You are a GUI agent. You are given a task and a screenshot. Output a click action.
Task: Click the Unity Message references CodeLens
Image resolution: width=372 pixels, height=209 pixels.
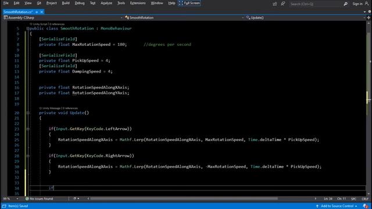click(x=58, y=109)
